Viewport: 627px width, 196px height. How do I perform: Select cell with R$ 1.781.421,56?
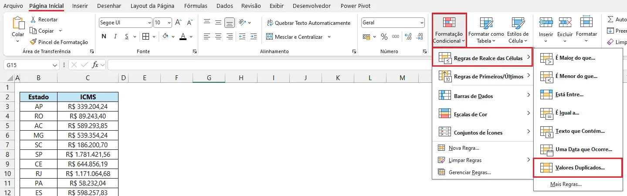click(88, 155)
